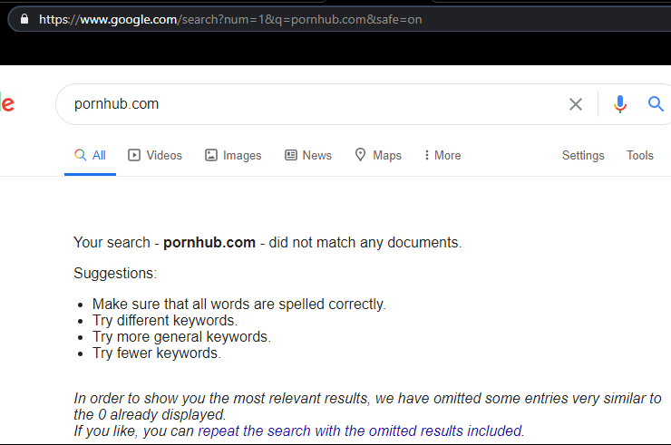Click the magnifier icon on the All tab
Viewport: 671px width, 445px height.
pos(80,154)
